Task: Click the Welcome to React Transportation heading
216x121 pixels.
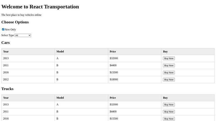Action: tap(40, 7)
